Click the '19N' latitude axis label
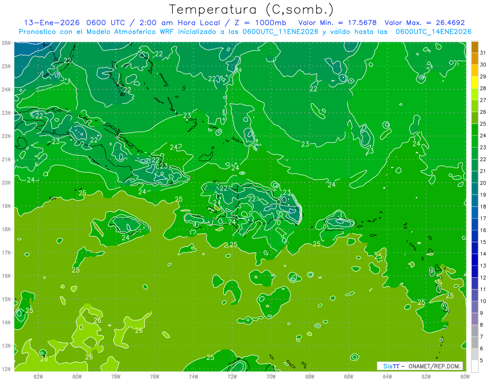Screen dimensions: 494x382 point(6,206)
